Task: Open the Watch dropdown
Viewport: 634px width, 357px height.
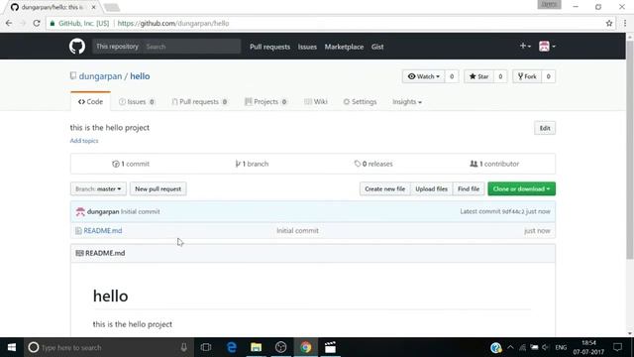Action: click(x=423, y=76)
